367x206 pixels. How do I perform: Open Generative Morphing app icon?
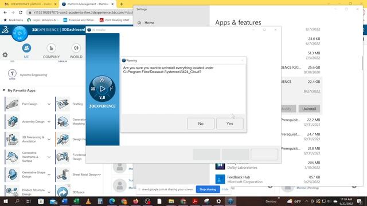point(63,122)
